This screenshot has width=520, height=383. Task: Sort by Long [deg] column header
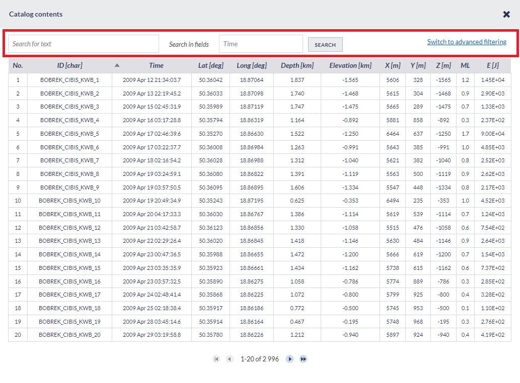[x=252, y=65]
